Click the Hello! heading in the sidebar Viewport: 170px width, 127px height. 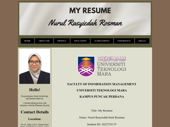(35, 90)
